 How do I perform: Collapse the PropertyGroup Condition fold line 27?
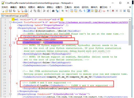pyautogui.click(x=10, y=94)
